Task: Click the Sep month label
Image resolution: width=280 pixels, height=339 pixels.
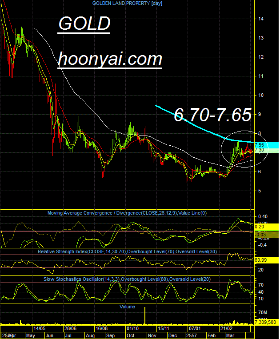Action: click(110, 336)
